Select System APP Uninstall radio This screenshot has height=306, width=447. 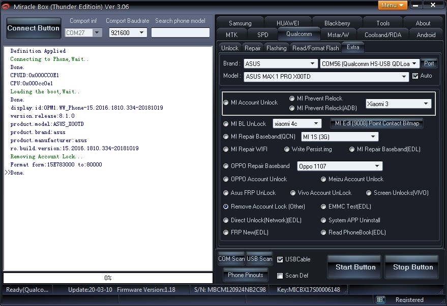[x=323, y=220]
